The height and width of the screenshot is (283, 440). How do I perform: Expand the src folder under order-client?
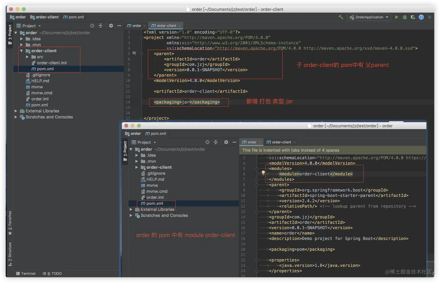point(27,57)
